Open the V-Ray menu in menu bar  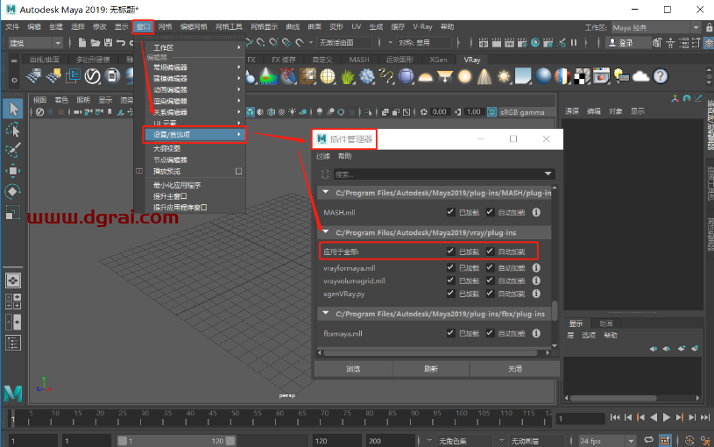[422, 27]
